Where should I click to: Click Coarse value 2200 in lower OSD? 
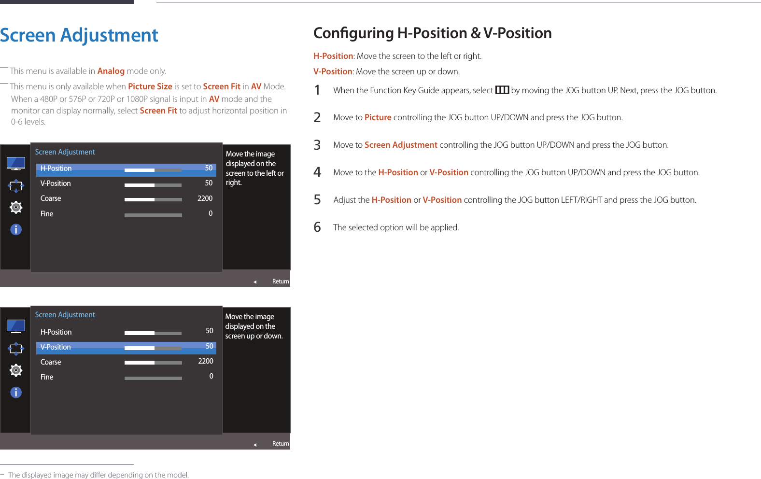206,361
